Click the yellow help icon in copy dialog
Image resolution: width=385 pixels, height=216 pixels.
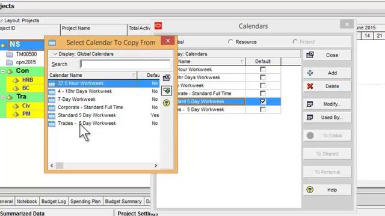coord(166,103)
